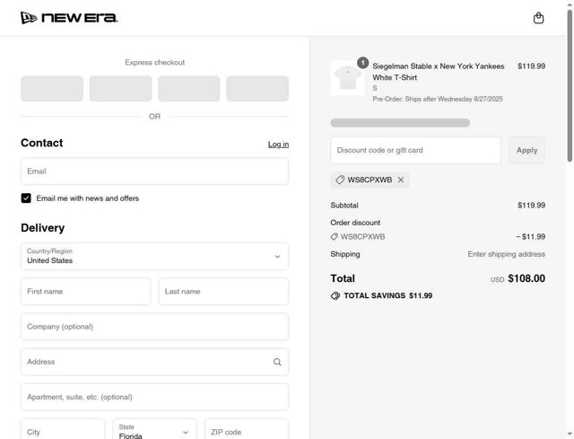Screen dimensions: 574x439
Task: Click the Contact heading
Action: tap(42, 143)
